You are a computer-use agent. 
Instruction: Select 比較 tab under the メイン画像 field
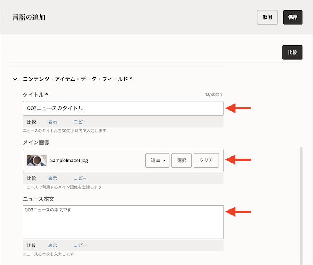point(32,178)
